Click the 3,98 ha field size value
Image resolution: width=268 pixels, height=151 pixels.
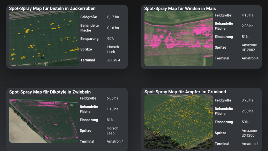(247, 100)
